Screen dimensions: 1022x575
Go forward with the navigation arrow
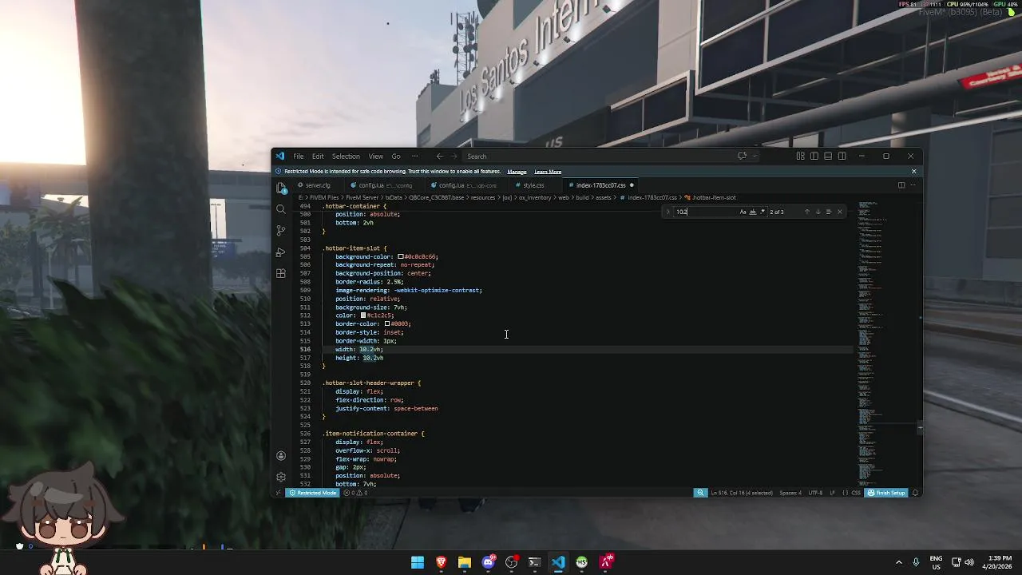click(454, 157)
